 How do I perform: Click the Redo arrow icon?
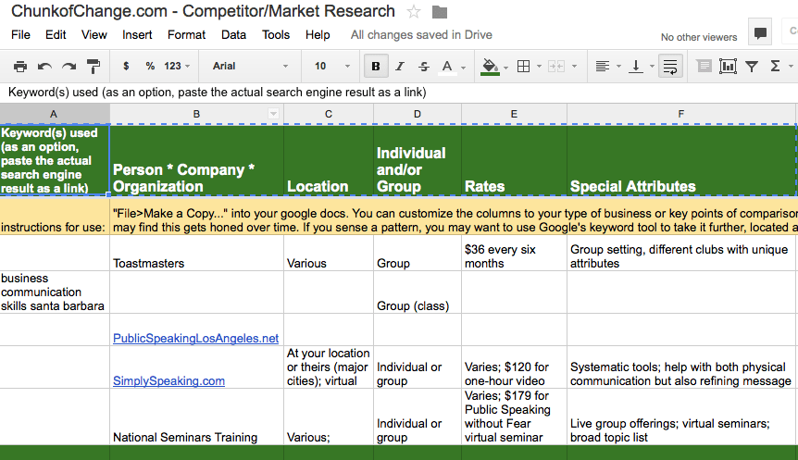pyautogui.click(x=69, y=66)
